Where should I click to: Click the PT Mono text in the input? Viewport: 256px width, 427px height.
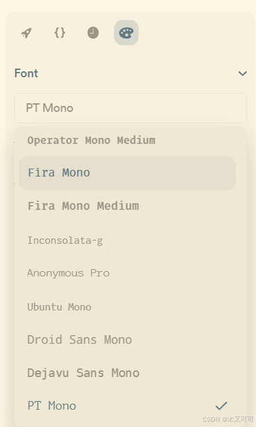click(49, 108)
